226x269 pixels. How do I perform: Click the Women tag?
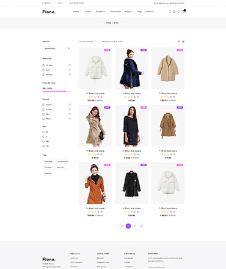(60, 168)
